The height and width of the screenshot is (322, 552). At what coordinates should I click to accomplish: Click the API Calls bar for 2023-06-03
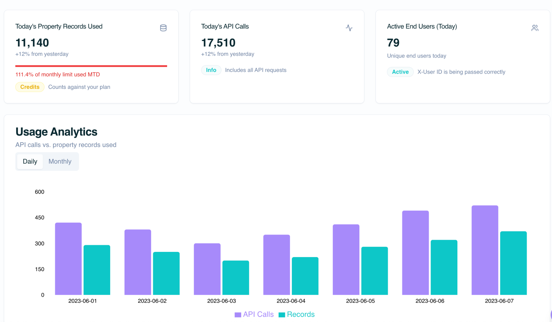tap(207, 269)
